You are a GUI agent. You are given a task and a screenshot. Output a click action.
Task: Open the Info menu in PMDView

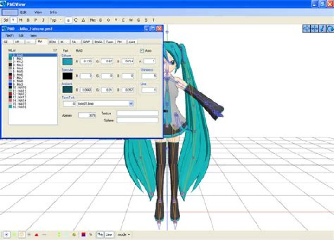[53, 12]
